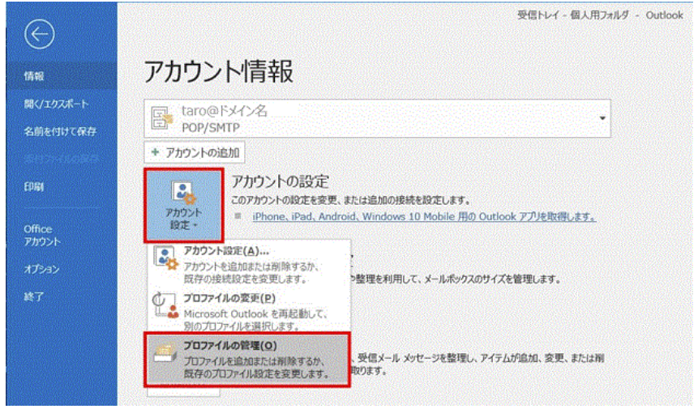Click the iPhone, iPad, Android Outlook app link
Screen dimensions: 698x409
(x=424, y=217)
